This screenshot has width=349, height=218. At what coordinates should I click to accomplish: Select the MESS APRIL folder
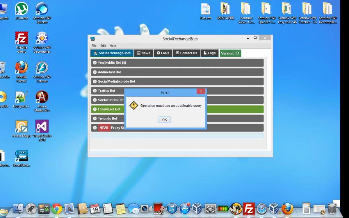click(226, 12)
